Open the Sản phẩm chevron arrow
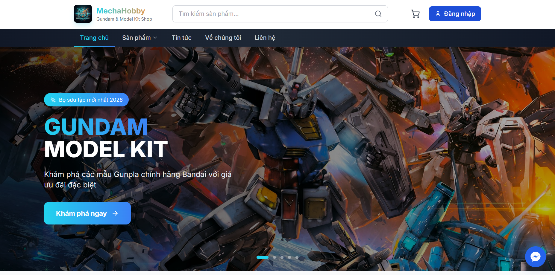Screen dimensions: 555x275 [x=155, y=38]
